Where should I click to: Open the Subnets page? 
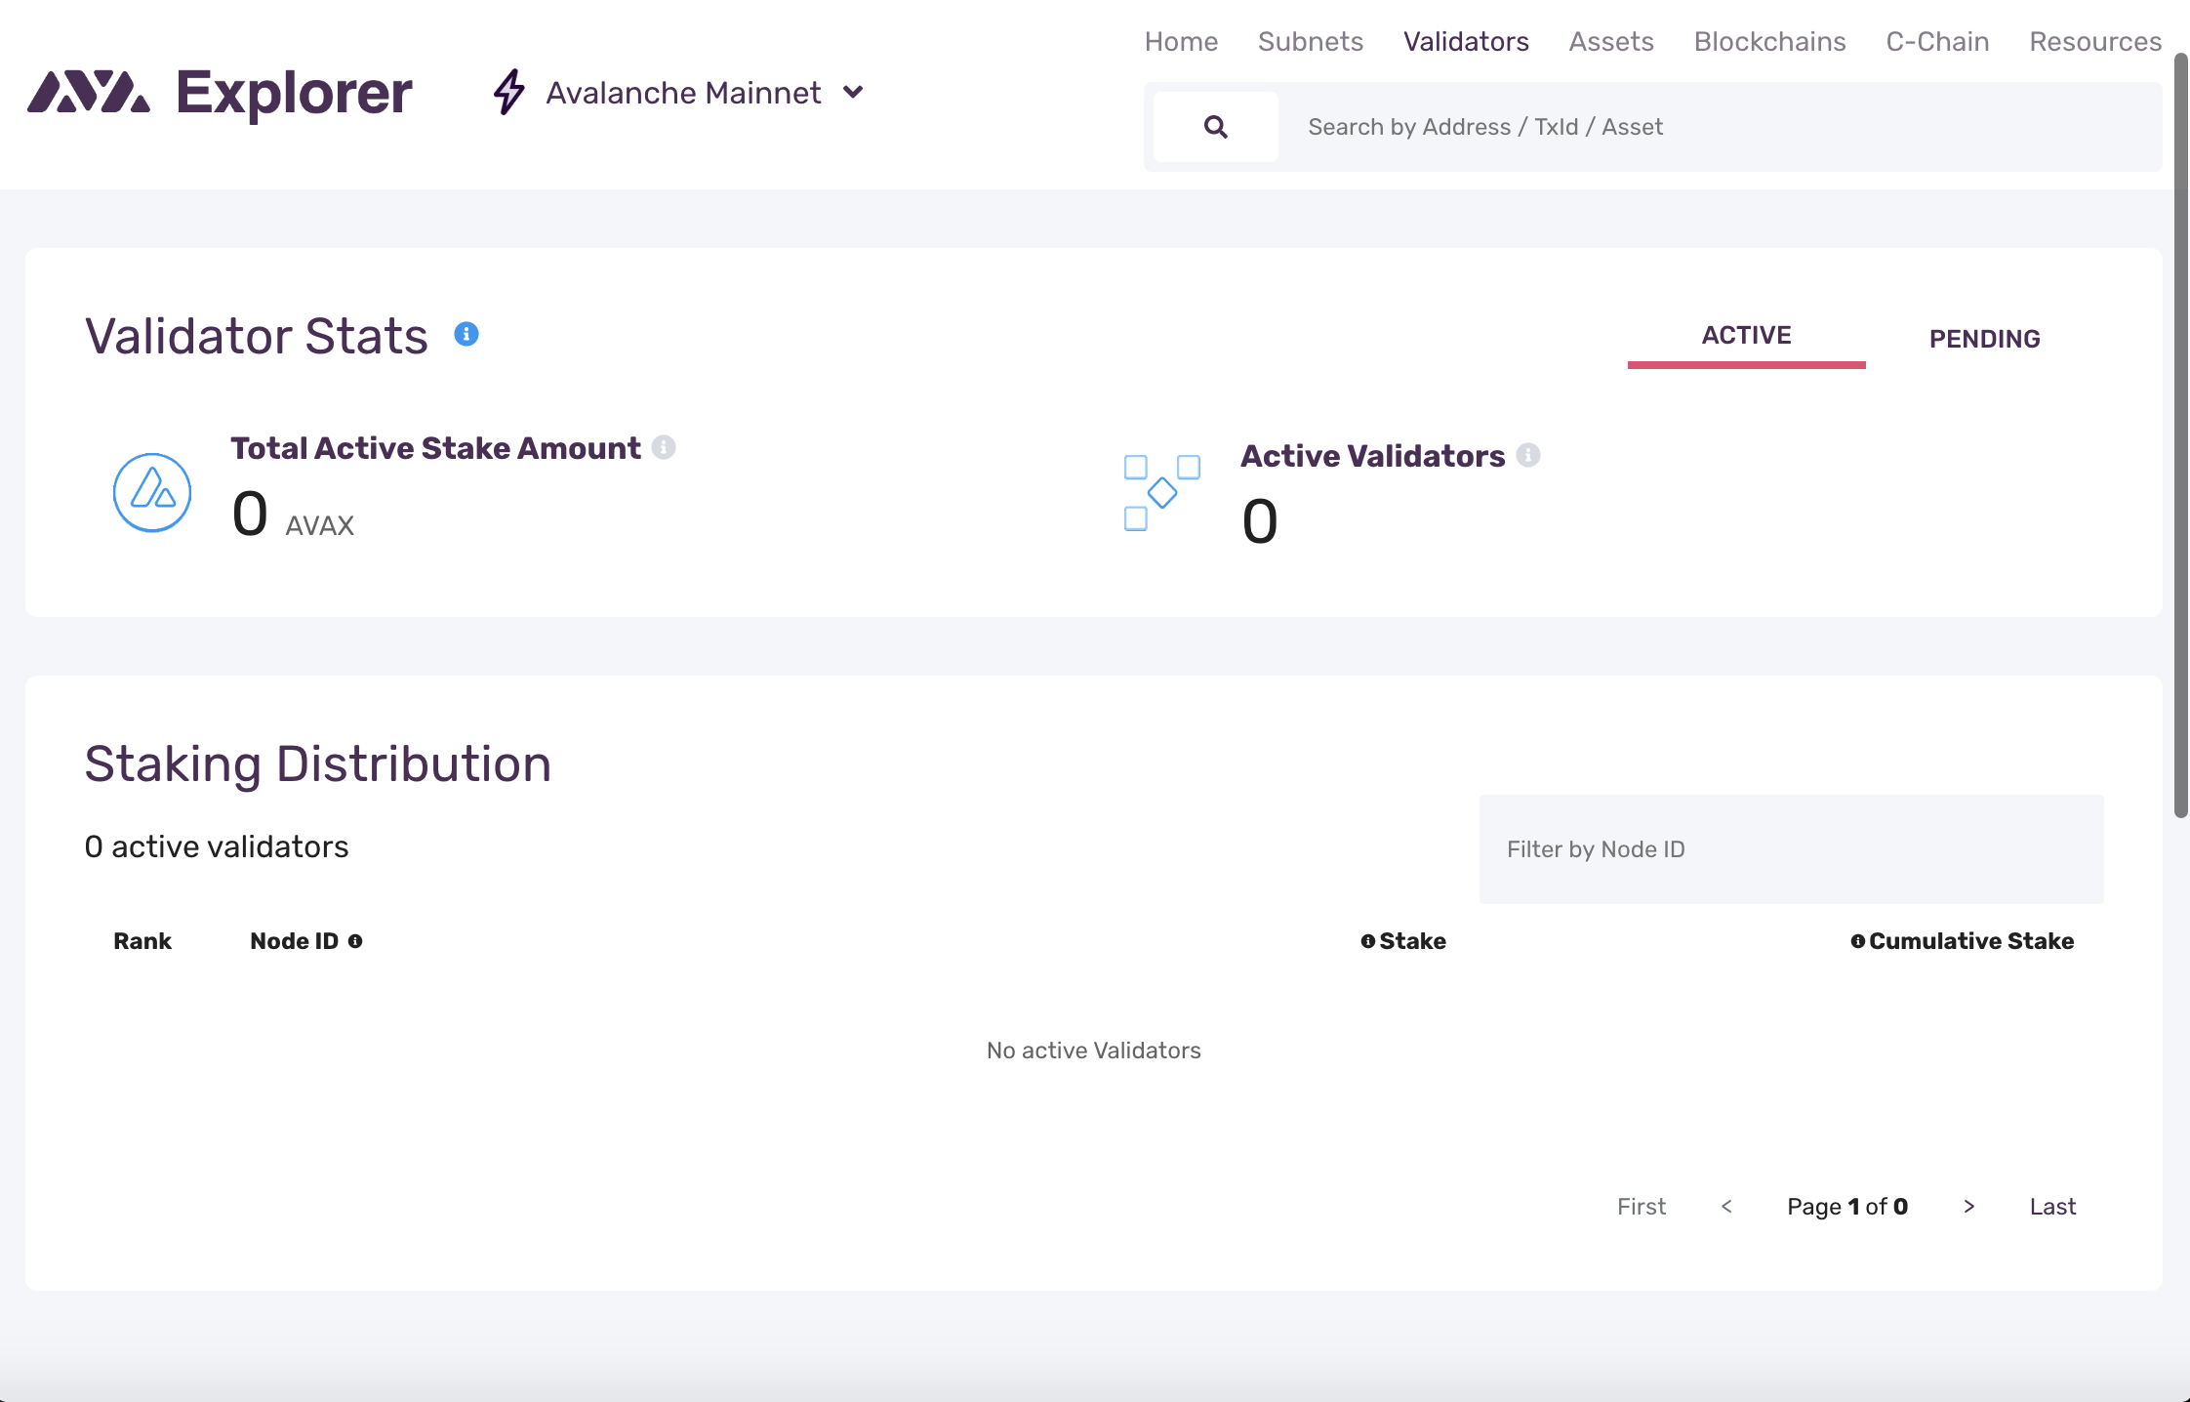(1310, 41)
